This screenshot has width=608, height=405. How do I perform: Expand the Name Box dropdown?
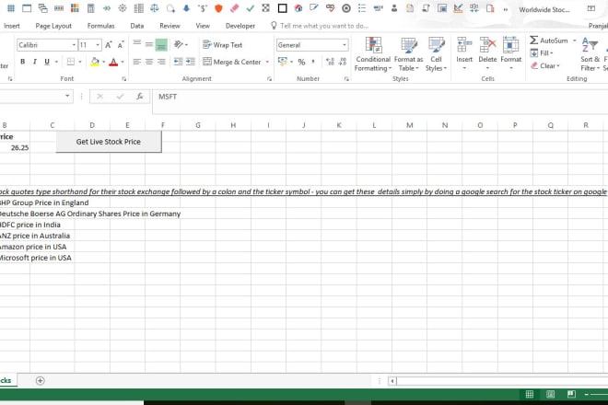click(x=67, y=96)
